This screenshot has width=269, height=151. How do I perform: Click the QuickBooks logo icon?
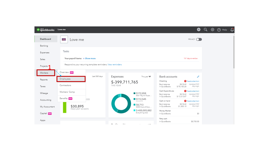point(38,30)
